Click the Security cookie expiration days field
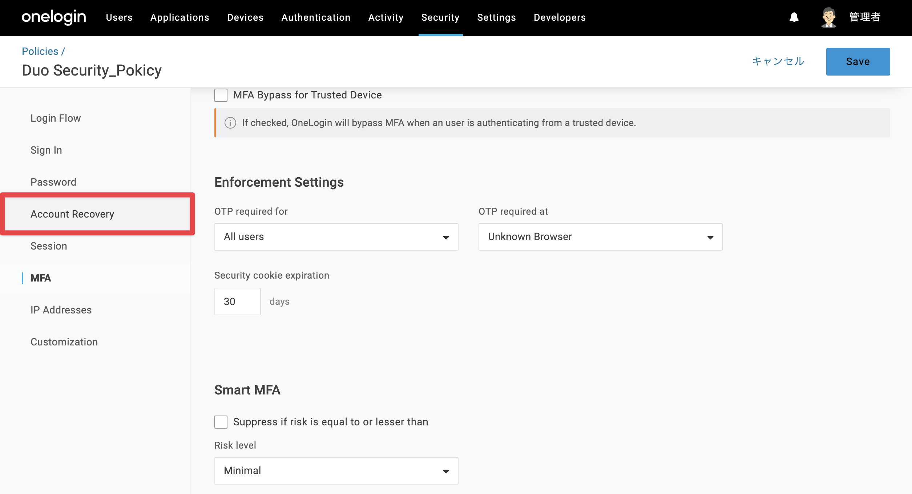Screen dimensions: 912x494 [x=238, y=301]
